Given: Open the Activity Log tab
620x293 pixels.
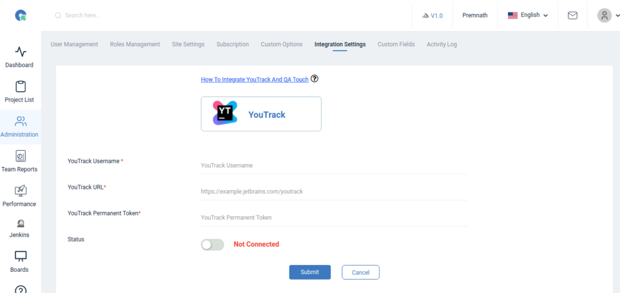Looking at the screenshot, I should [441, 44].
